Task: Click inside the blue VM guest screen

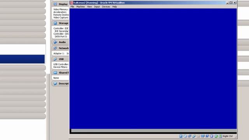Action: (153, 68)
